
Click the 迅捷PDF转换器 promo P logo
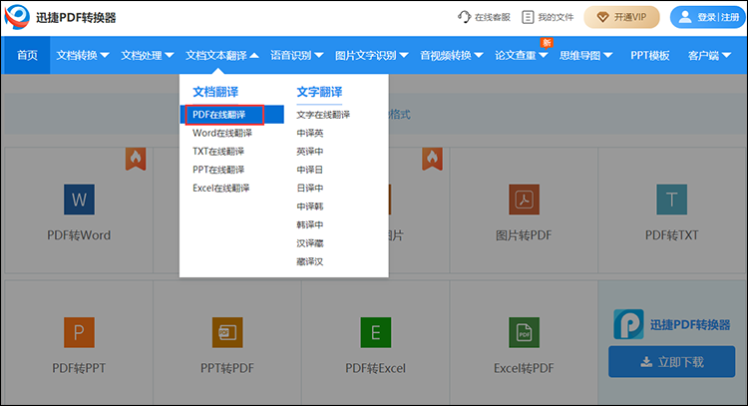628,324
